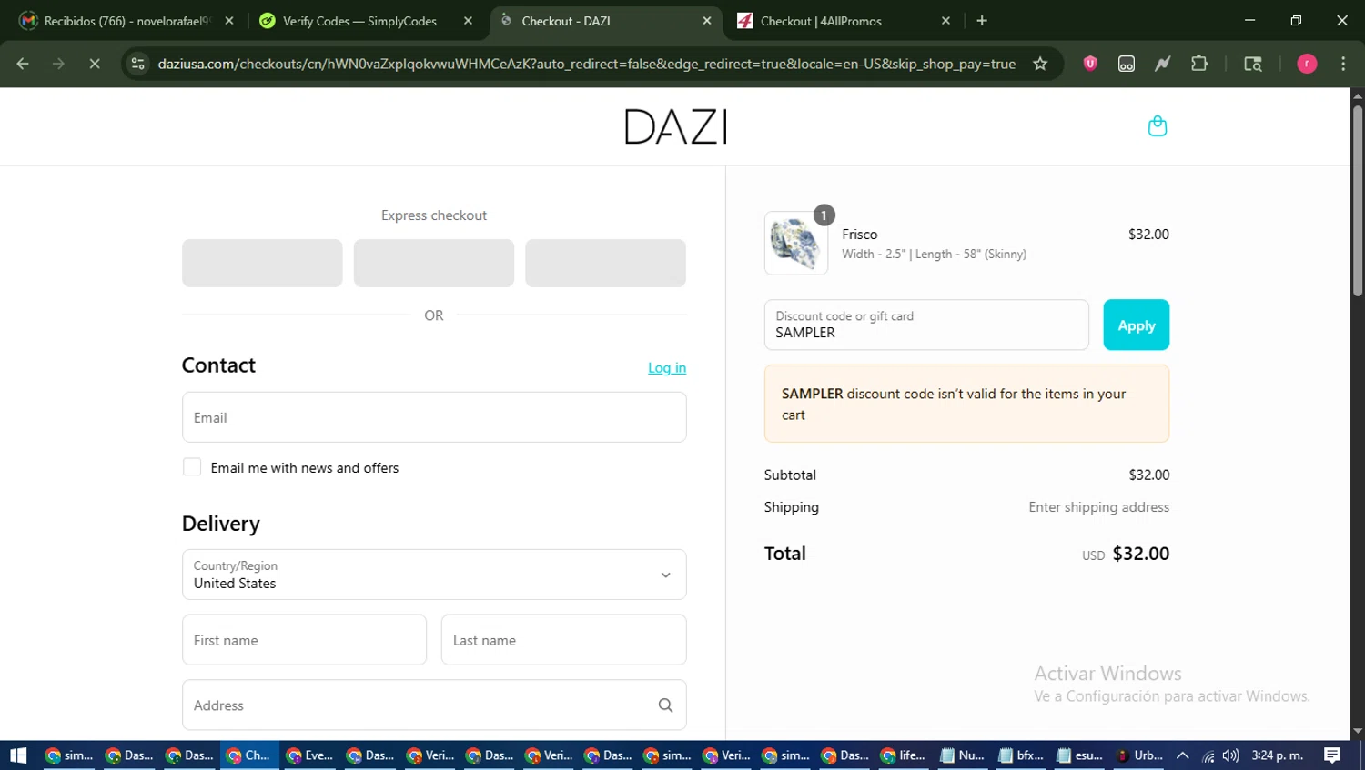Switch to the Ch... Chrome taskbar window
This screenshot has height=770, width=1365.
[x=249, y=755]
